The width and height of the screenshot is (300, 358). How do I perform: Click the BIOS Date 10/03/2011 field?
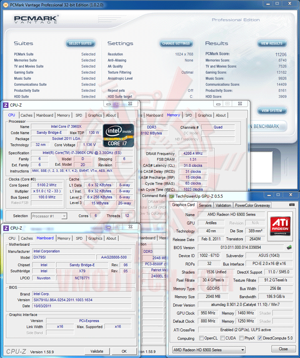tap(82, 306)
